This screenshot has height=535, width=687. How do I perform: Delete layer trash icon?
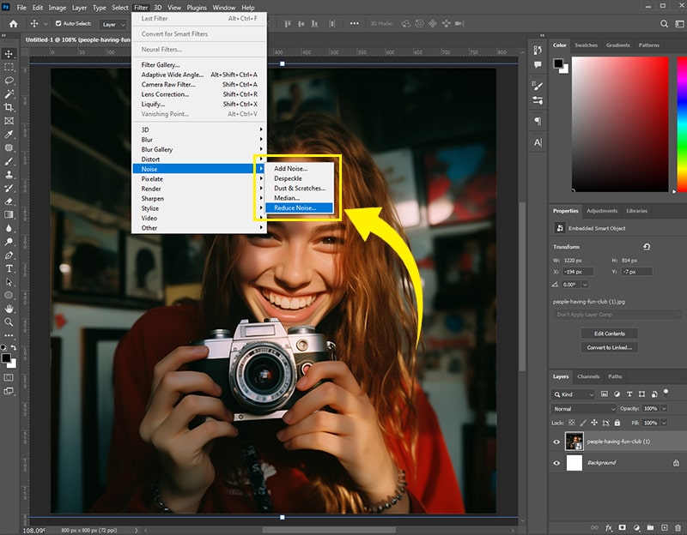(x=678, y=527)
